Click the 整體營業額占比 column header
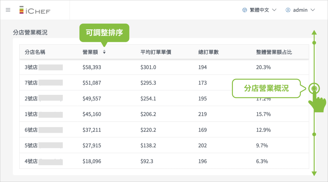This screenshot has width=328, height=182. (274, 52)
